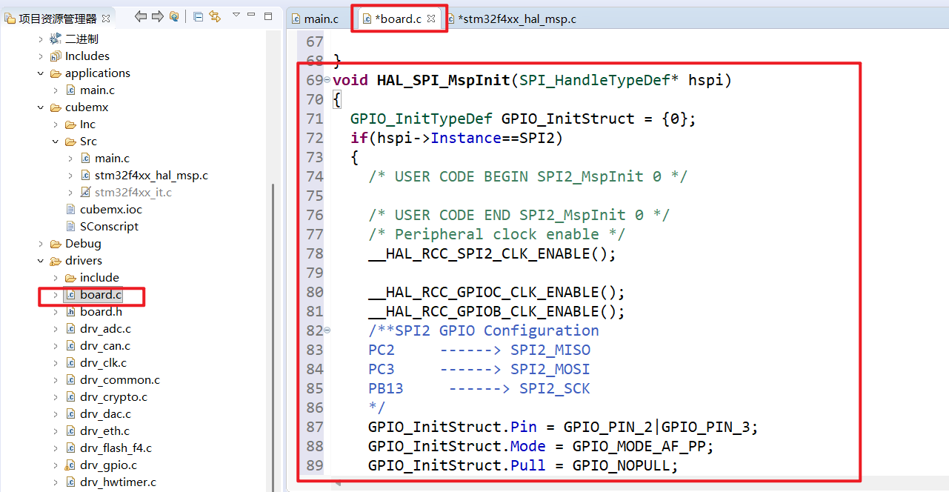Click the cubemx folder icon
Image resolution: width=949 pixels, height=492 pixels.
click(56, 107)
